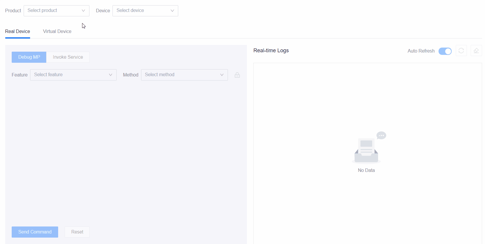Open the Select device dropdown
This screenshot has width=485, height=244.
point(142,11)
